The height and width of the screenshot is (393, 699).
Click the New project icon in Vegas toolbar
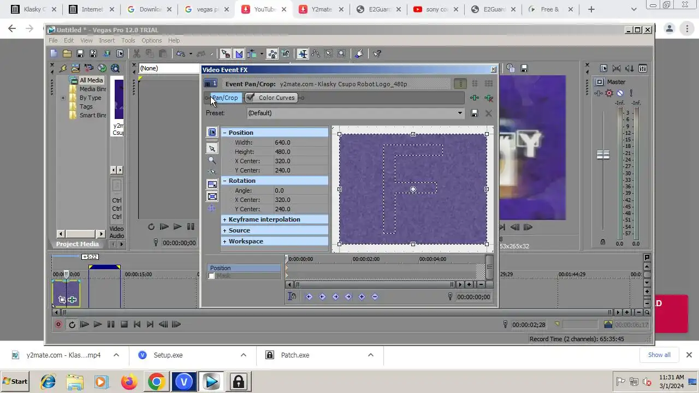[54, 53]
